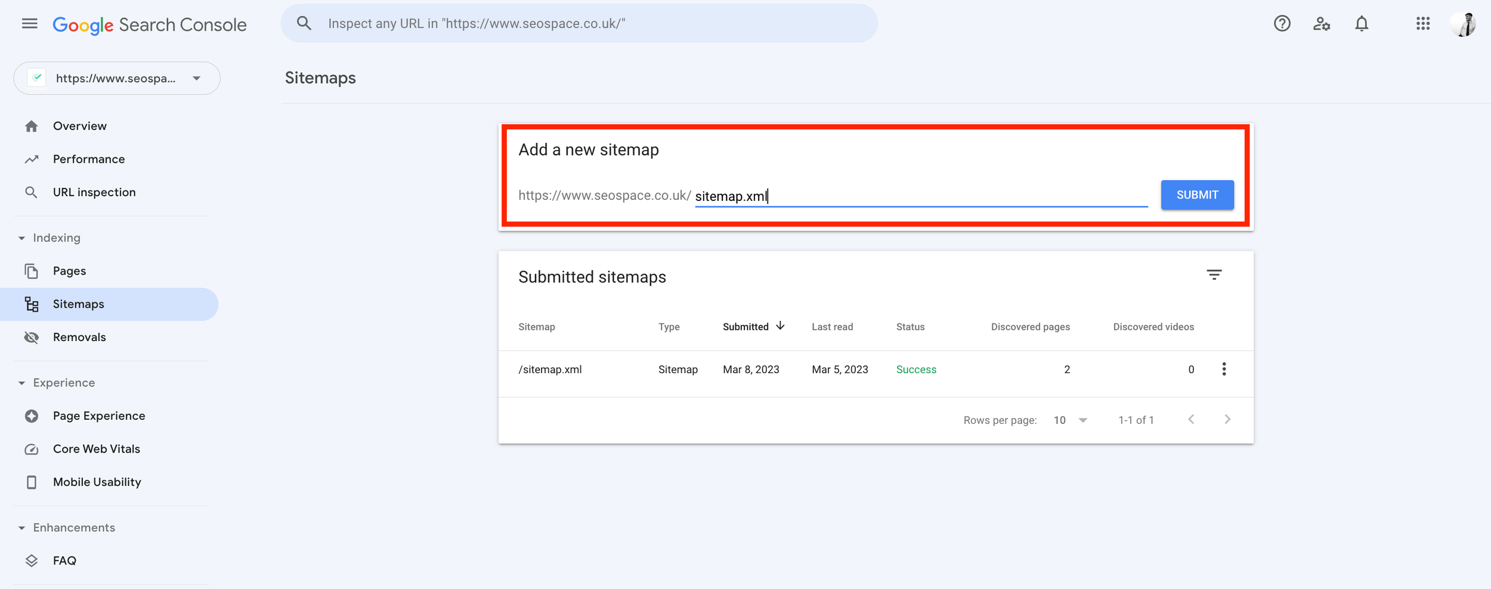Click the Removals crossed-eye icon
The width and height of the screenshot is (1491, 589).
click(32, 337)
